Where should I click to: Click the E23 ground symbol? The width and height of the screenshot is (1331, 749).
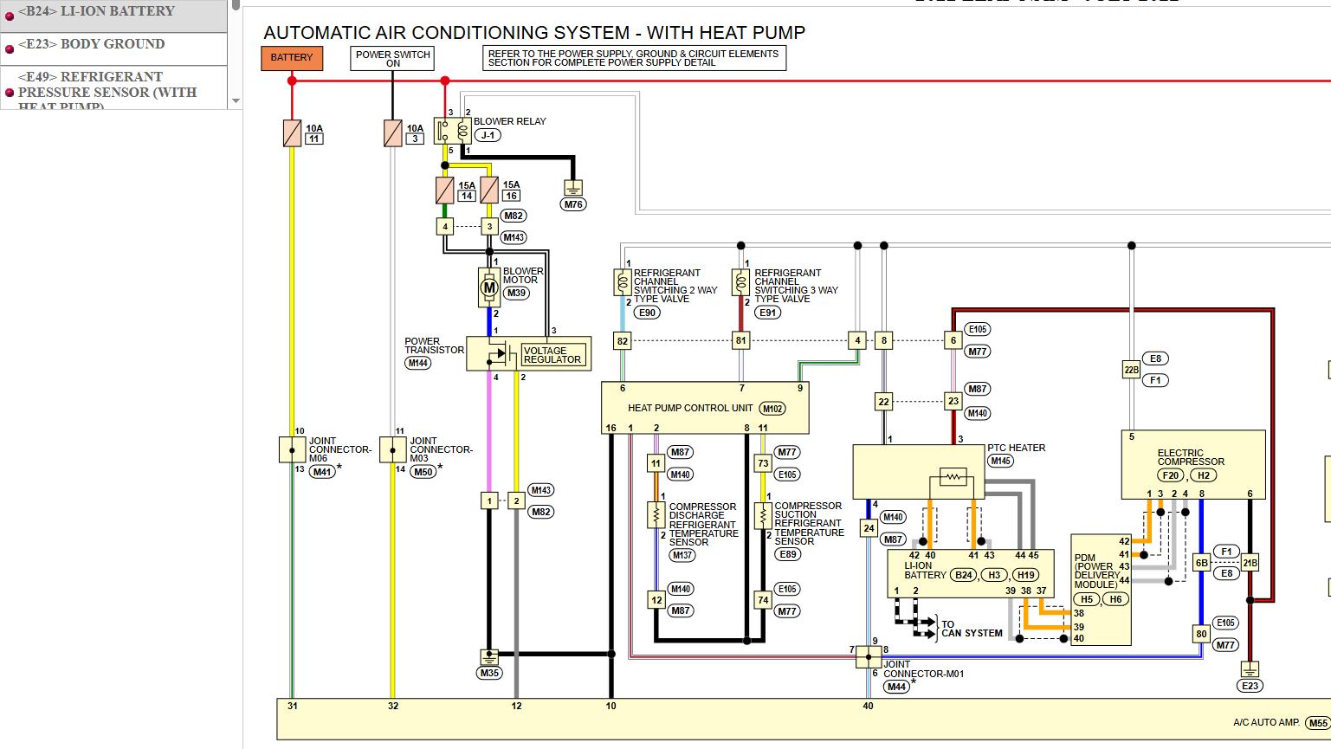(x=1250, y=669)
